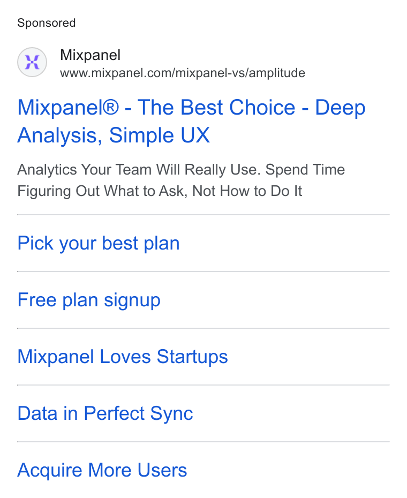Click 'Analysis, Simple UX' headline text
This screenshot has width=407, height=498.
(114, 135)
